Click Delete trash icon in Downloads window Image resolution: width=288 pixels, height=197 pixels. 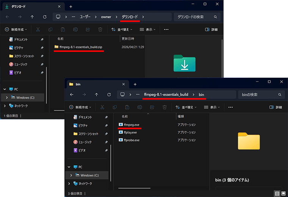coord(100,30)
